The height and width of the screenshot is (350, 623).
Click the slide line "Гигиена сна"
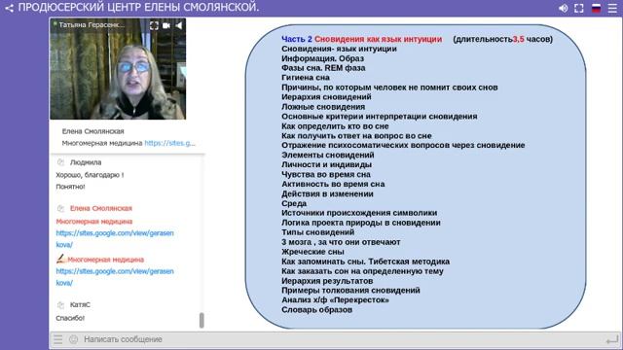click(306, 78)
